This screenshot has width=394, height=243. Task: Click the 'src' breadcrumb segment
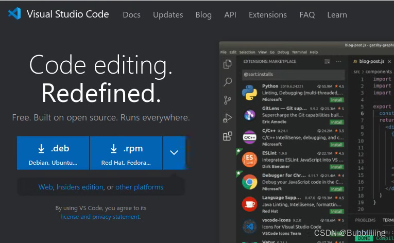click(x=356, y=72)
